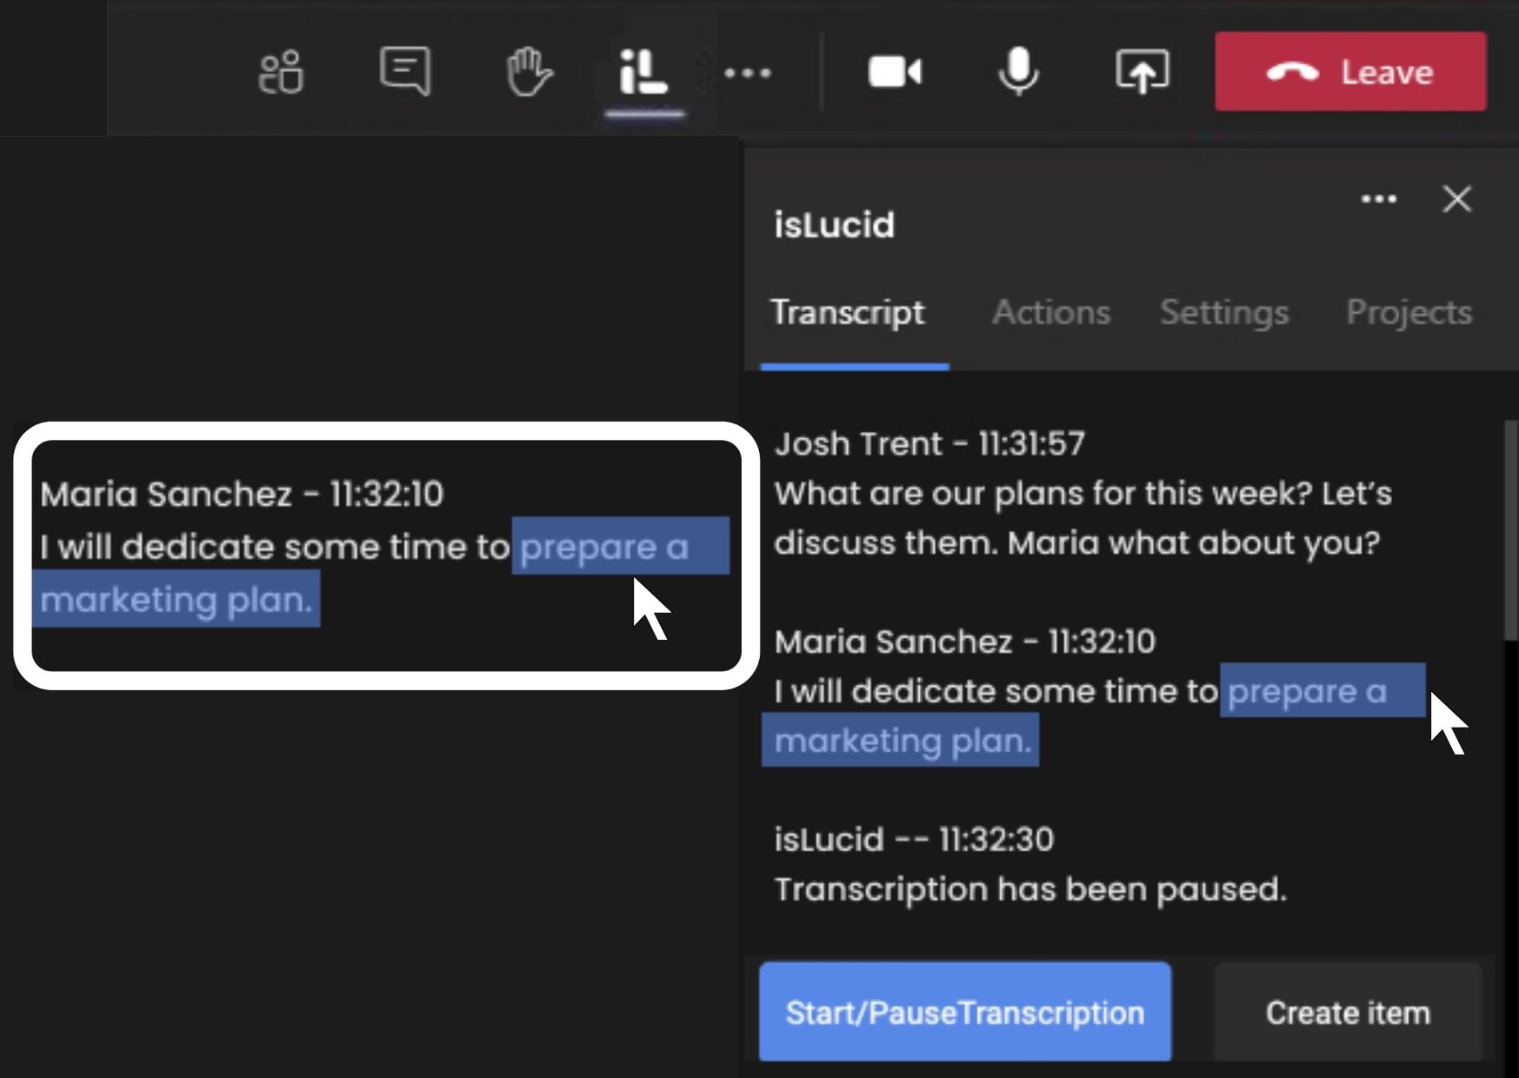This screenshot has width=1519, height=1078.
Task: Open the meeting chat icon
Action: [x=405, y=71]
